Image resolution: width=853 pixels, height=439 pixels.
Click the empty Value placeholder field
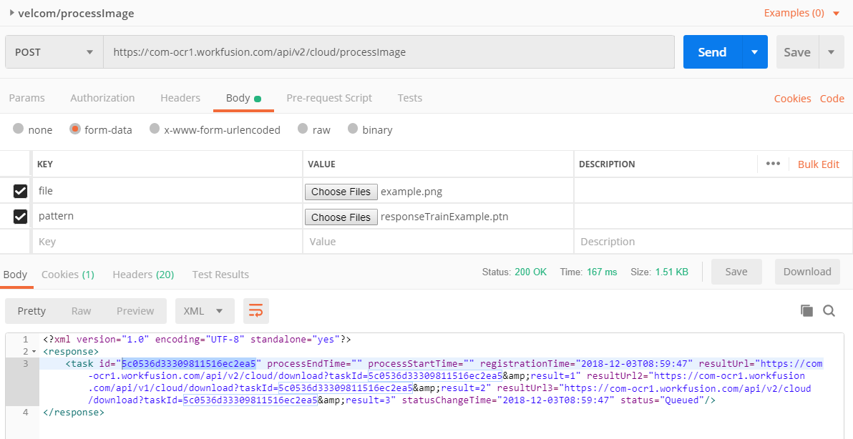(438, 241)
